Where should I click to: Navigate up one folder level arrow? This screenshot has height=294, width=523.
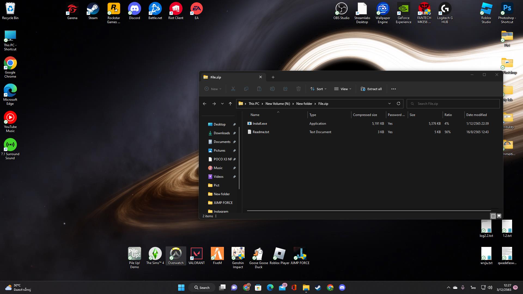tap(230, 104)
